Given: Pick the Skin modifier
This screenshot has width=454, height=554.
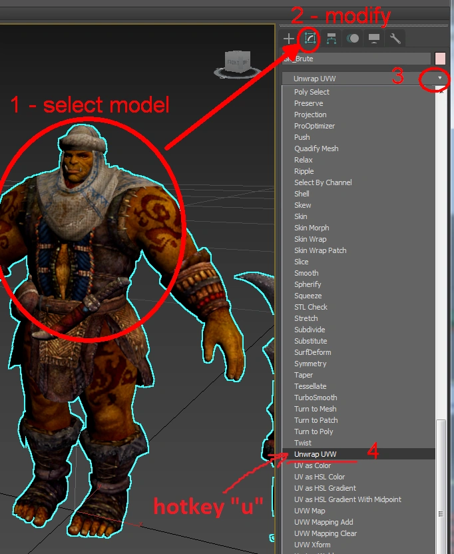Looking at the screenshot, I should (301, 216).
